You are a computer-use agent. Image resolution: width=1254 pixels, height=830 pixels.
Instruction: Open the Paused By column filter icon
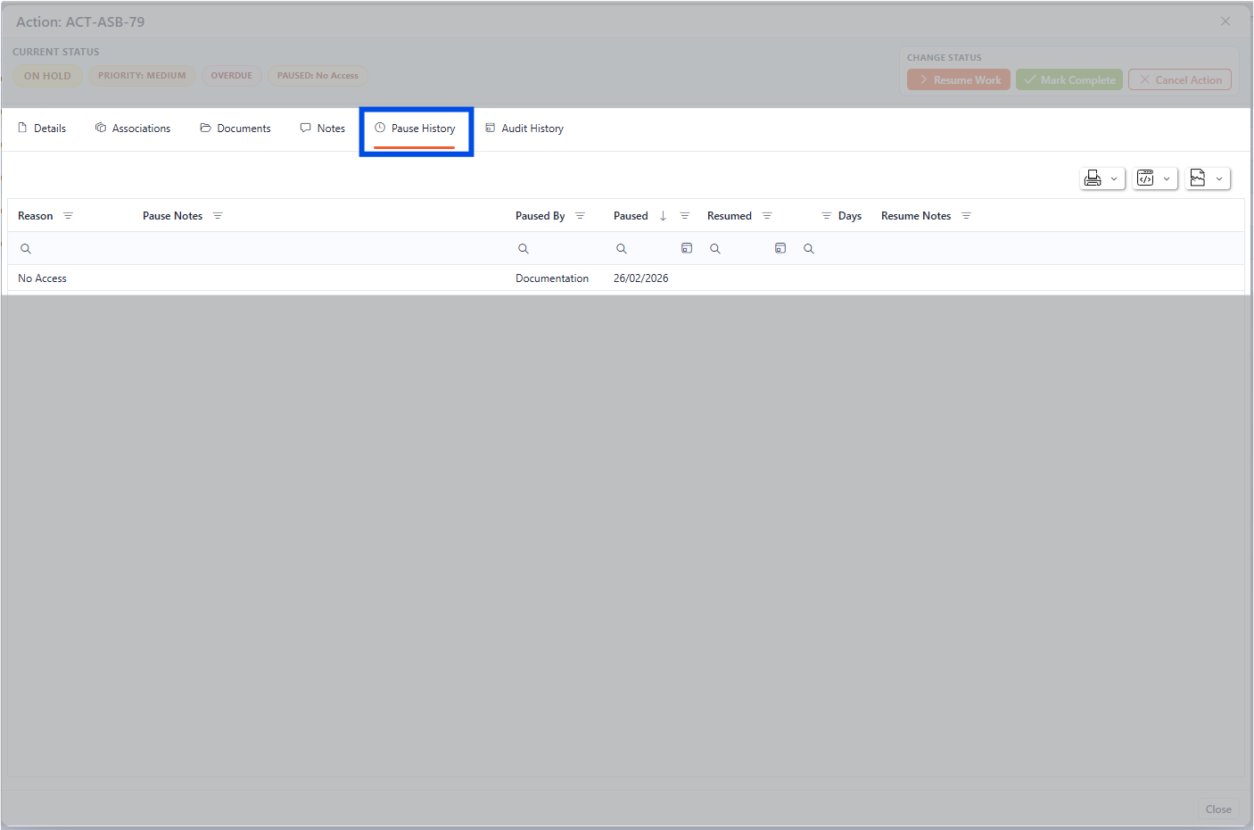point(580,216)
